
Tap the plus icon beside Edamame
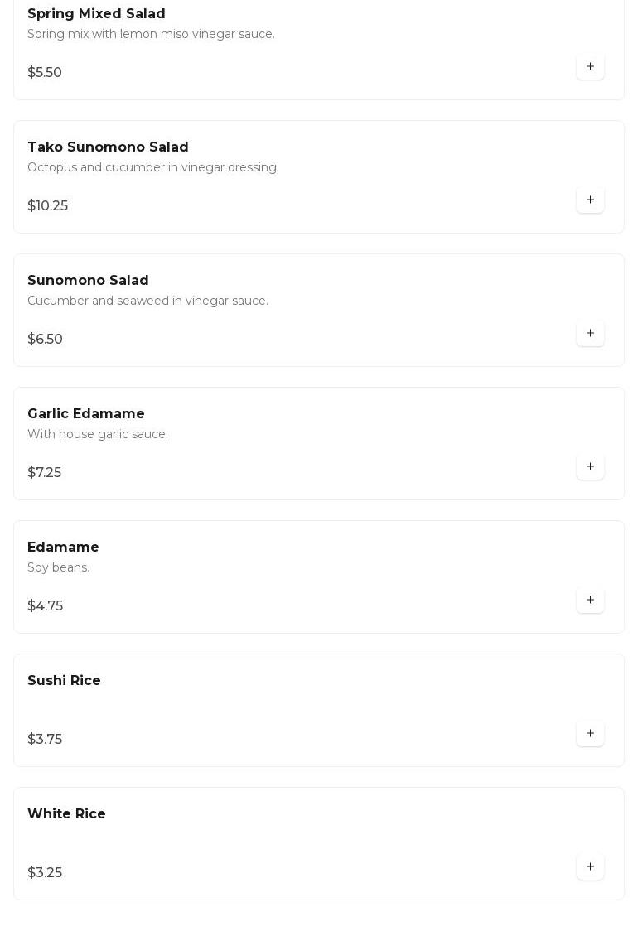(590, 600)
